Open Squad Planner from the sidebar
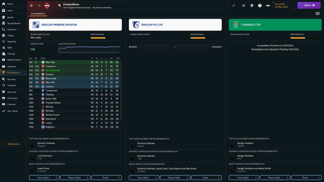The height and width of the screenshot is (182, 324). click(x=13, y=24)
